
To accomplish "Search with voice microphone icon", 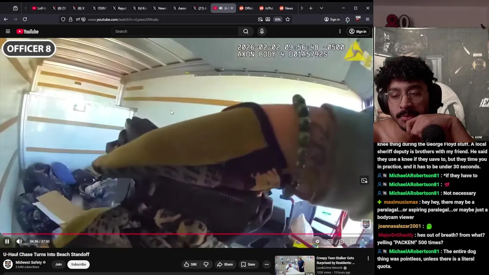I will 262,31.
